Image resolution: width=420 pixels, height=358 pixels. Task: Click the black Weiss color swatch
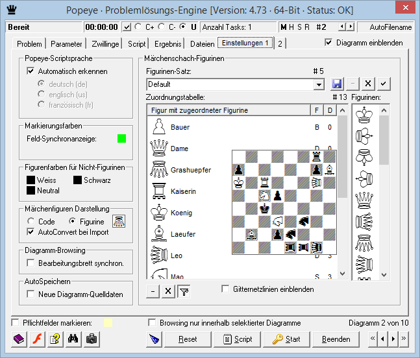[x=31, y=180]
